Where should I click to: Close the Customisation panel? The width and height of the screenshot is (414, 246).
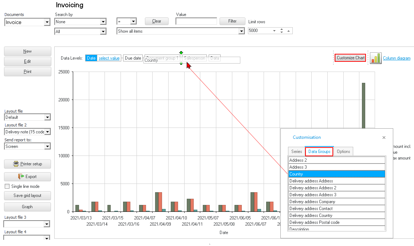tap(384, 138)
